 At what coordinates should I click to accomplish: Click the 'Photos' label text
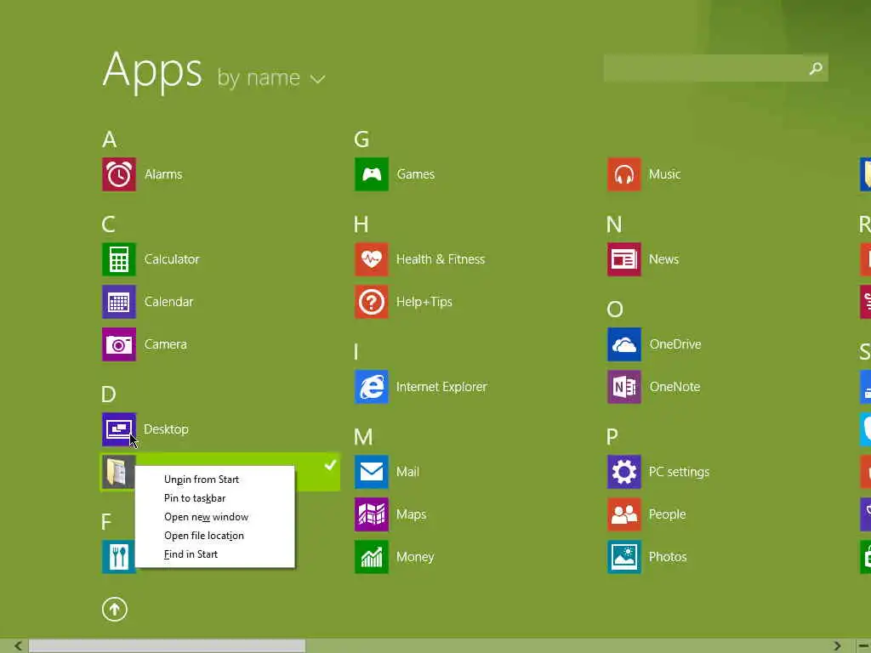668,557
